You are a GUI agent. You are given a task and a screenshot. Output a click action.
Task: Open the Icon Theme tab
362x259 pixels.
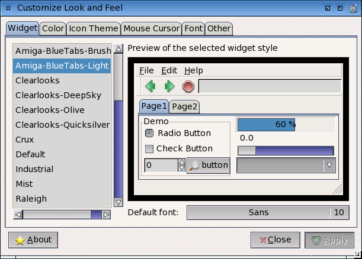coord(94,28)
